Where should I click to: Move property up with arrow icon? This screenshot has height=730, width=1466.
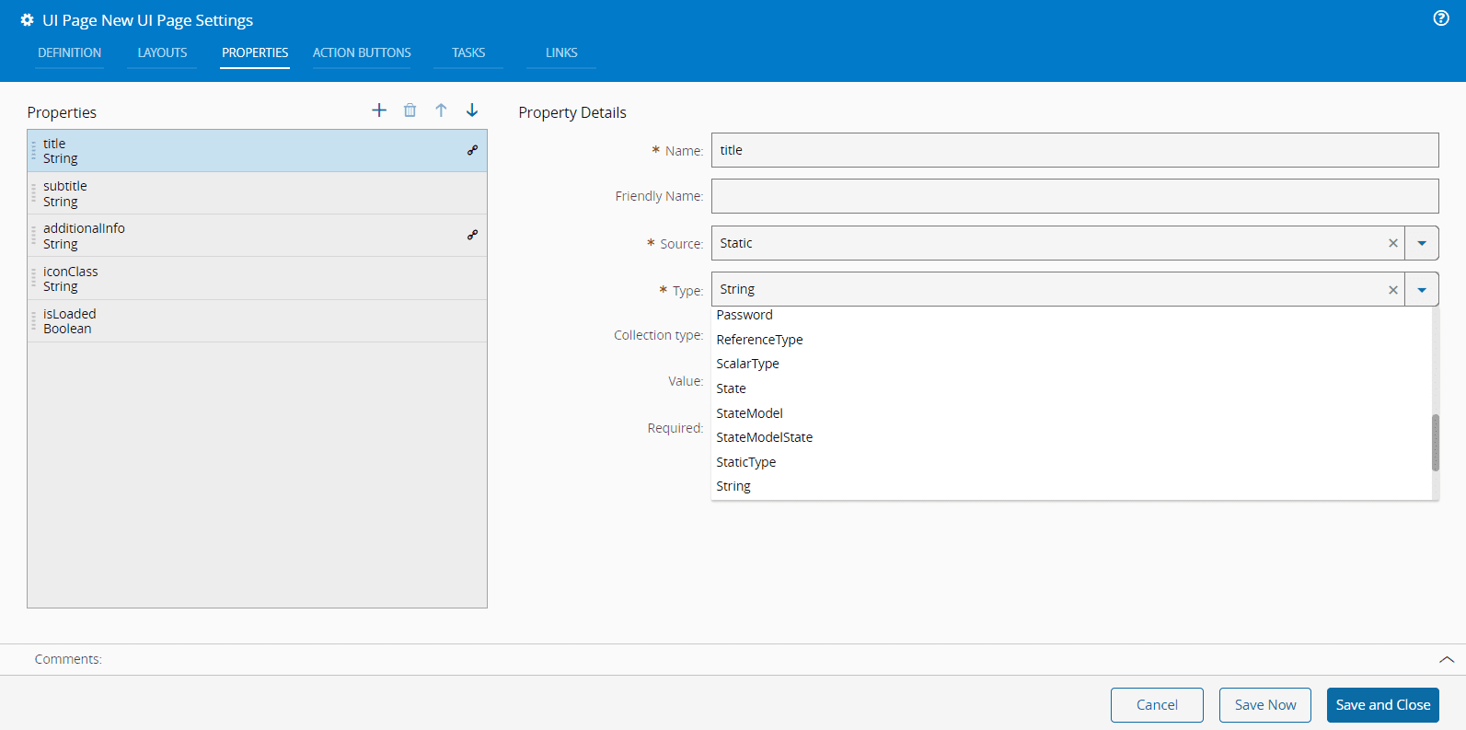[441, 110]
